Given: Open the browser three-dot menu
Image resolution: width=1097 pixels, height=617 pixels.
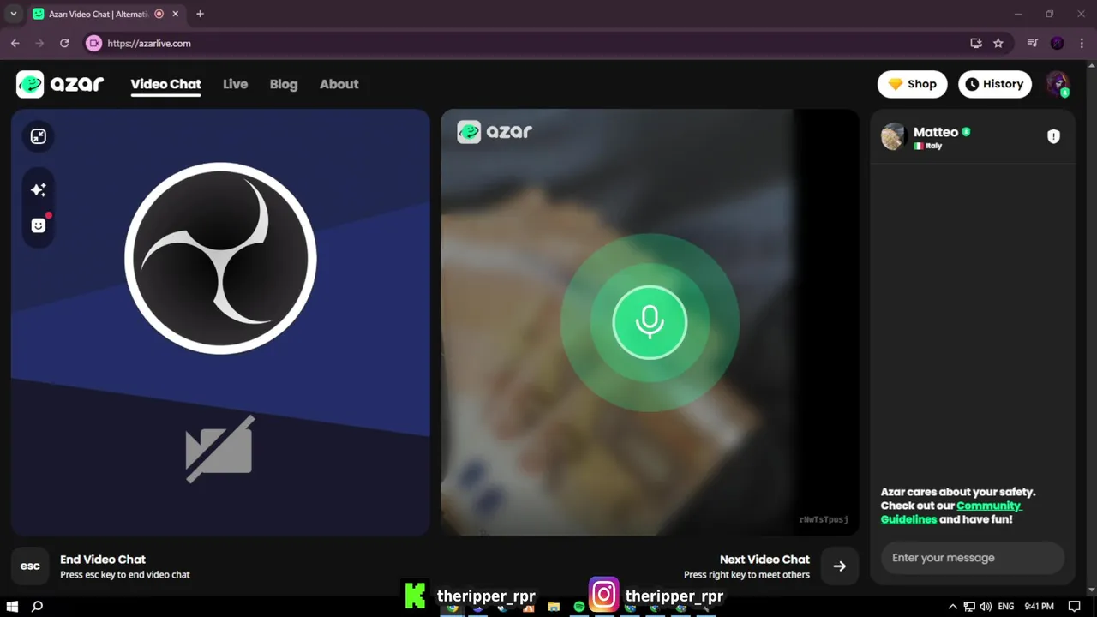Looking at the screenshot, I should pyautogui.click(x=1081, y=43).
